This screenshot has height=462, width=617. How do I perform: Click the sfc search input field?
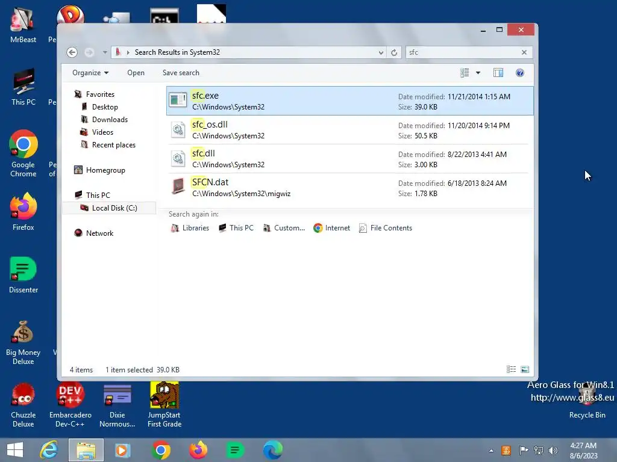[x=463, y=52]
